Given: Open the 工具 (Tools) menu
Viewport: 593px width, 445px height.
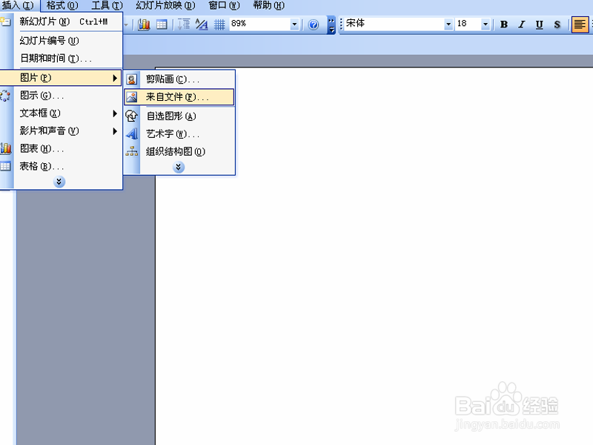Looking at the screenshot, I should (x=107, y=5).
